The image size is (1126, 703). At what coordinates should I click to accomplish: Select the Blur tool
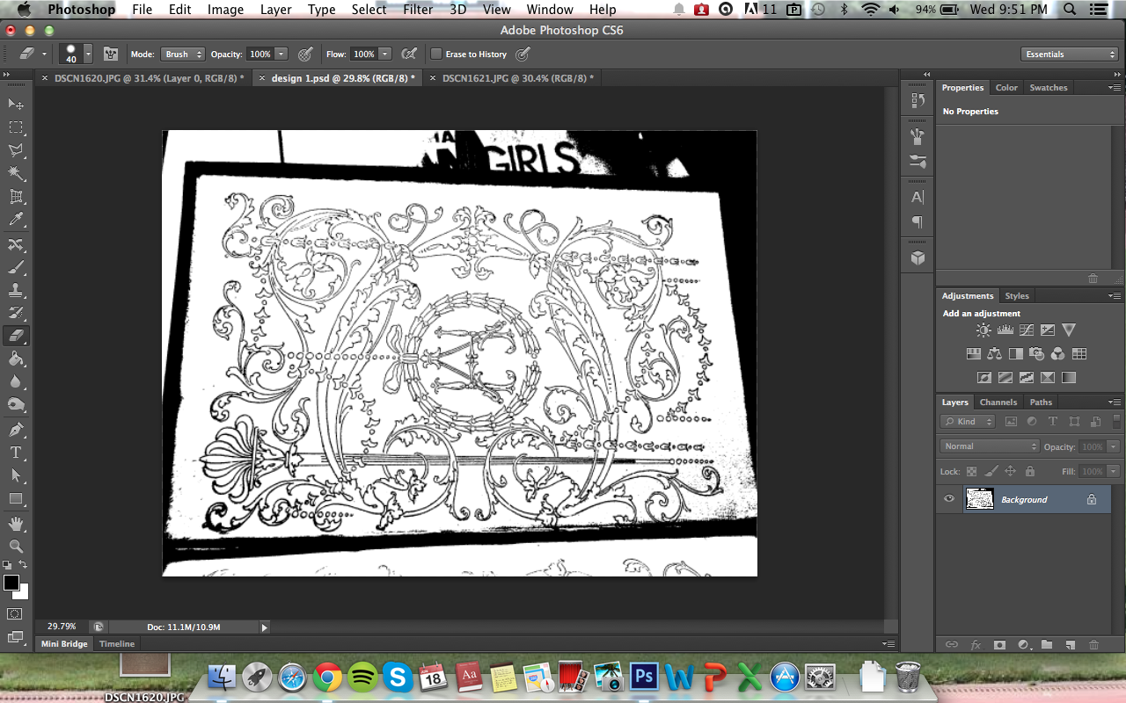coord(16,381)
